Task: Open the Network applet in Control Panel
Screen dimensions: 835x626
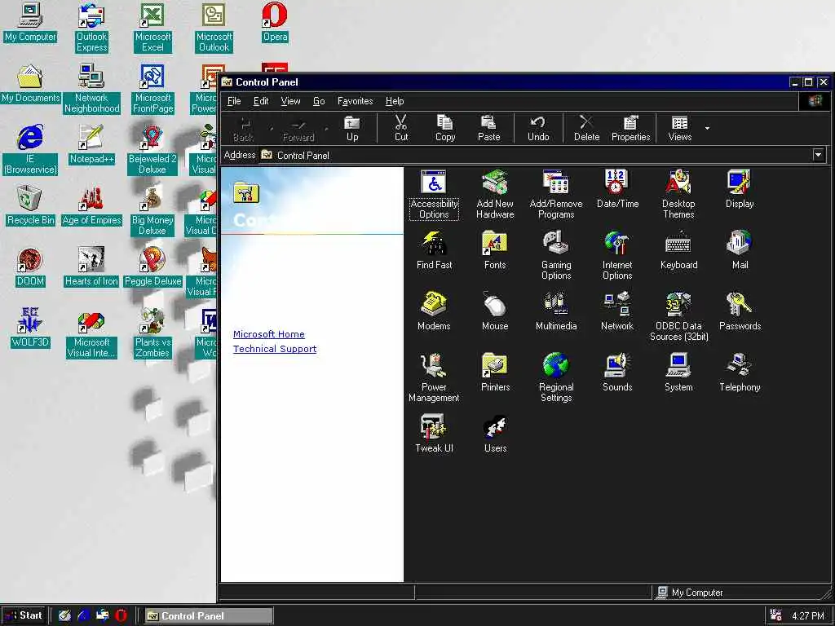Action: [617, 311]
